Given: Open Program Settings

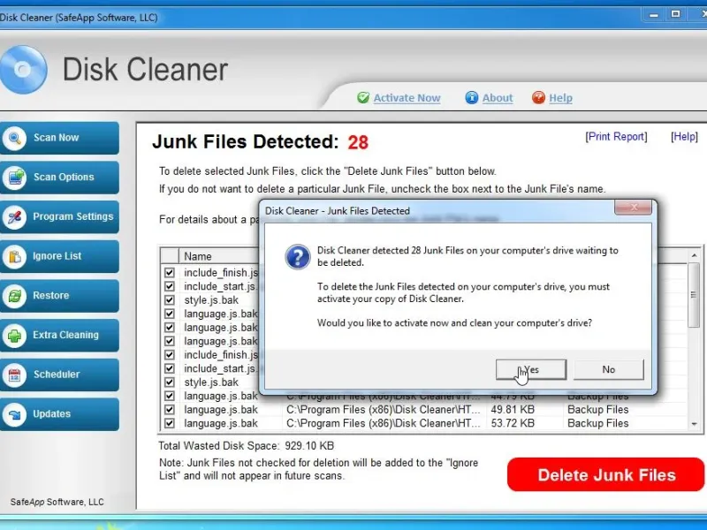Looking at the screenshot, I should tap(59, 216).
